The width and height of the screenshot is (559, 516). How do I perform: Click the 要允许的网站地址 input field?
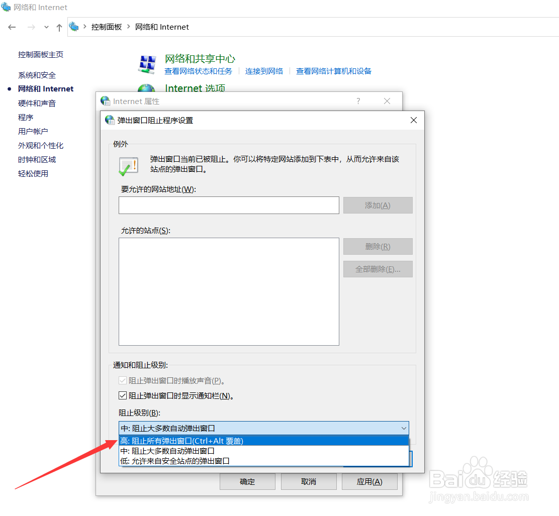click(x=229, y=205)
